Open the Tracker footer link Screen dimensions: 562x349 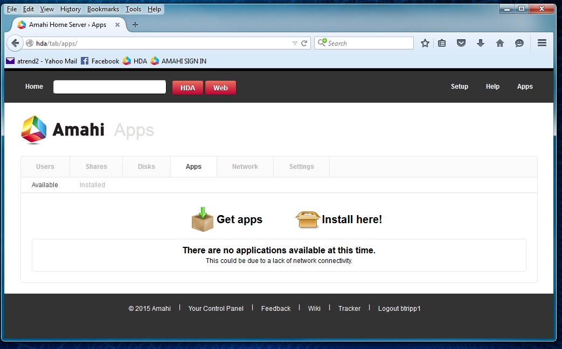[349, 309]
